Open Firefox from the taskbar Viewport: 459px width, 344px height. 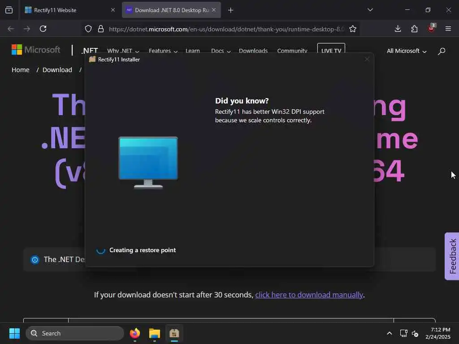[x=135, y=333]
